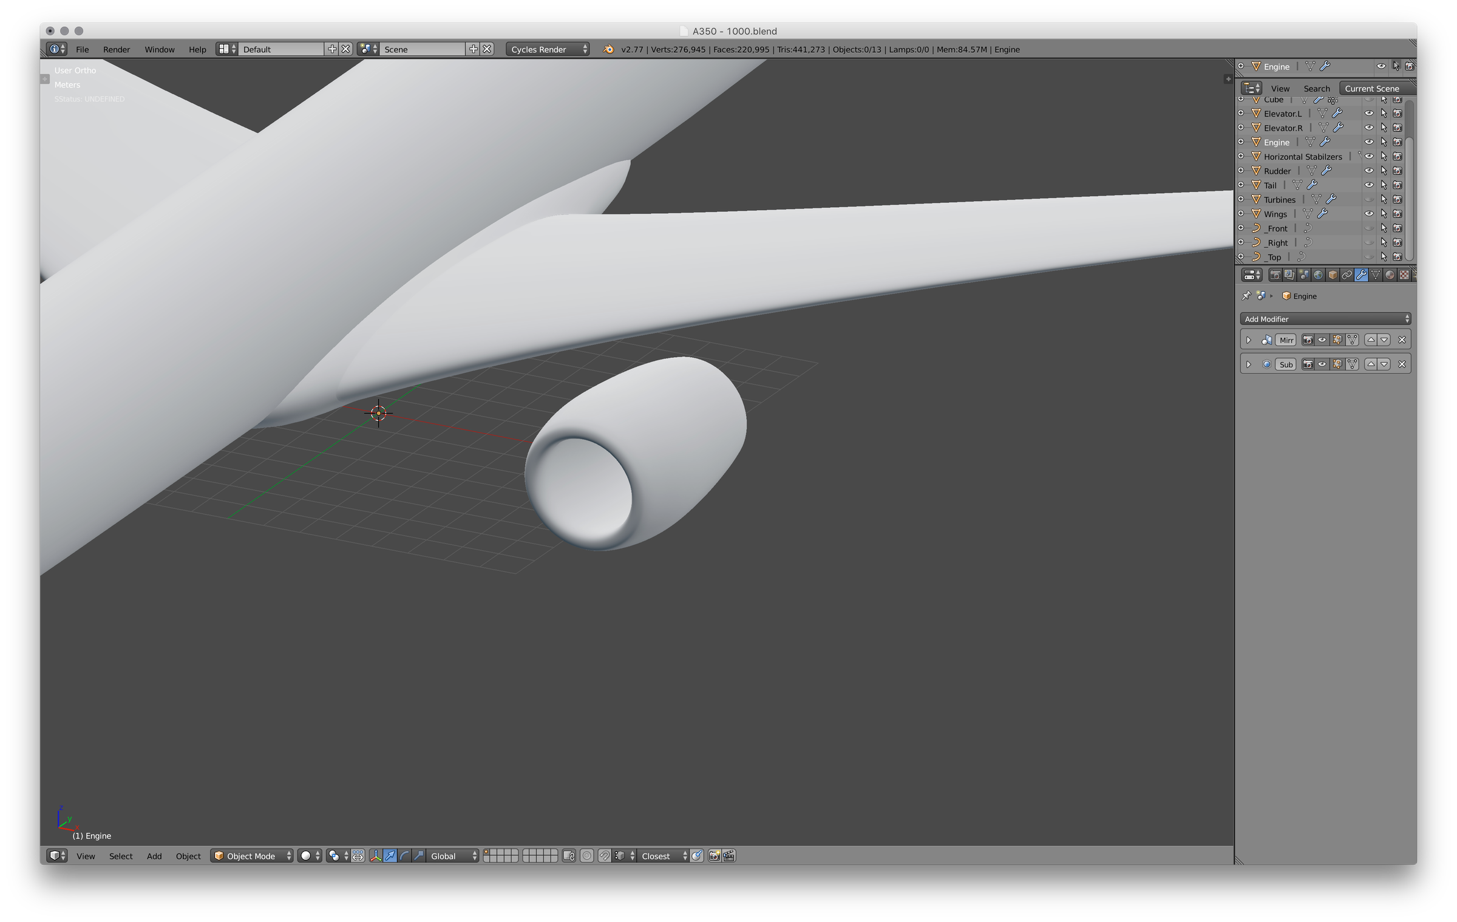The width and height of the screenshot is (1457, 922).
Task: Hide Elevator.L using its eye toggle
Action: point(1369,113)
